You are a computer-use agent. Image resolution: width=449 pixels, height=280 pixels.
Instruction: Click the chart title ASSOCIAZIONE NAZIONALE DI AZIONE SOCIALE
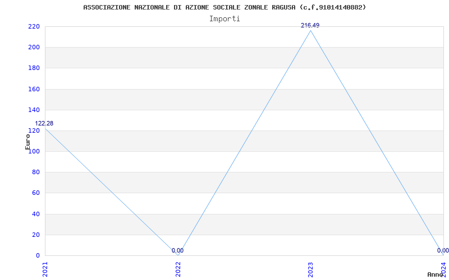point(225,7)
